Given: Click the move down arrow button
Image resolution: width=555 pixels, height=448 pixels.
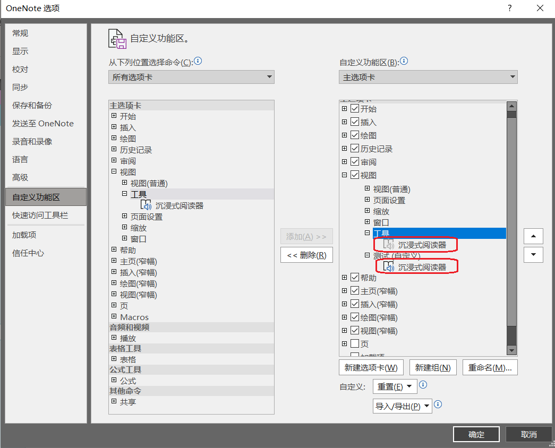Looking at the screenshot, I should tap(533, 255).
